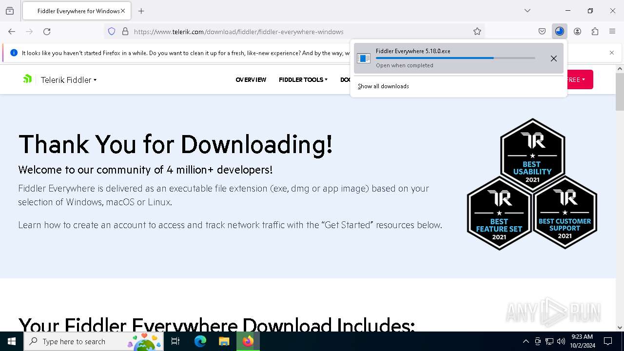This screenshot has width=624, height=351.
Task: Click the network status tray icon
Action: 549,341
